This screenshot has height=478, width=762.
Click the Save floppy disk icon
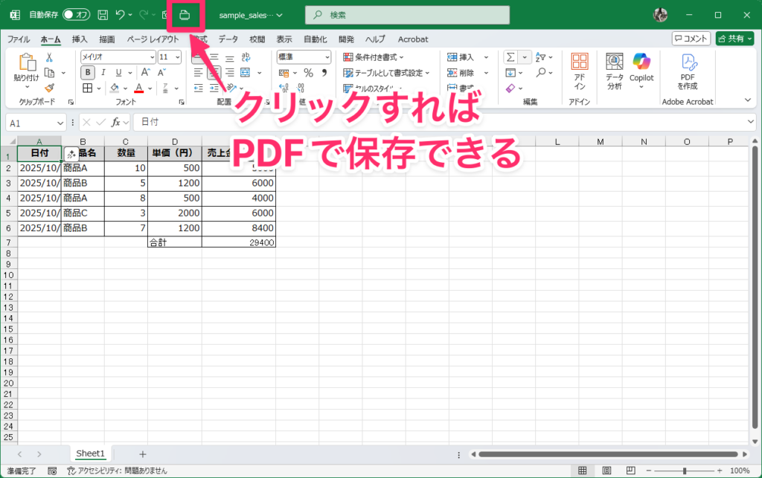(x=103, y=15)
